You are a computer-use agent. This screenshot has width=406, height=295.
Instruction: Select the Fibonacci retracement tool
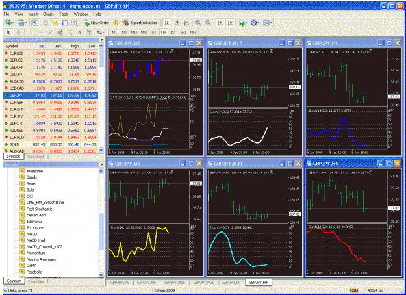(x=70, y=32)
